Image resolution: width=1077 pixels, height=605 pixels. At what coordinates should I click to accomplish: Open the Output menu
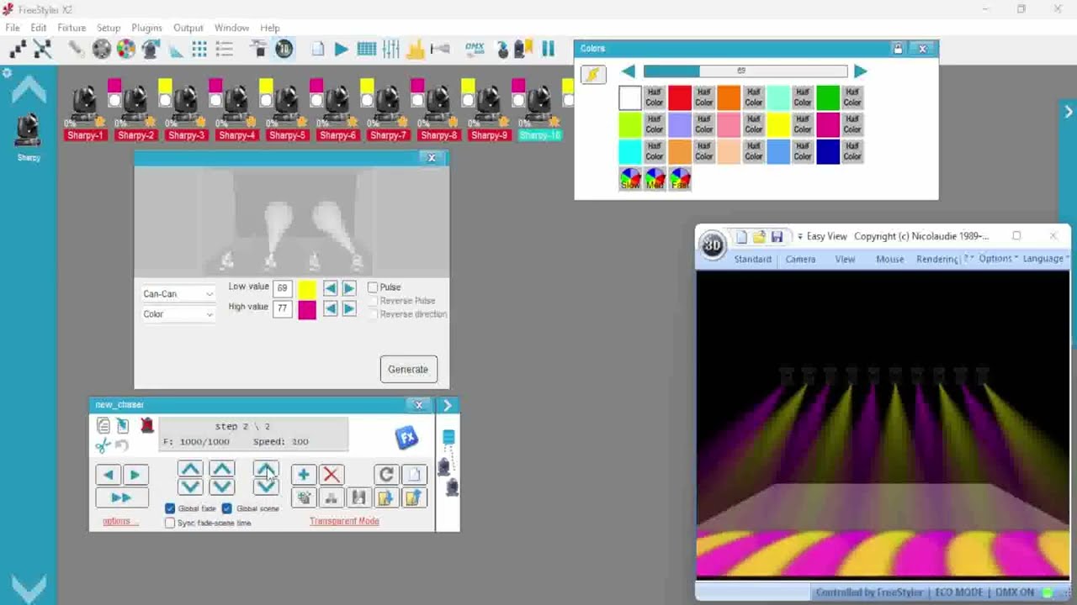pos(188,28)
